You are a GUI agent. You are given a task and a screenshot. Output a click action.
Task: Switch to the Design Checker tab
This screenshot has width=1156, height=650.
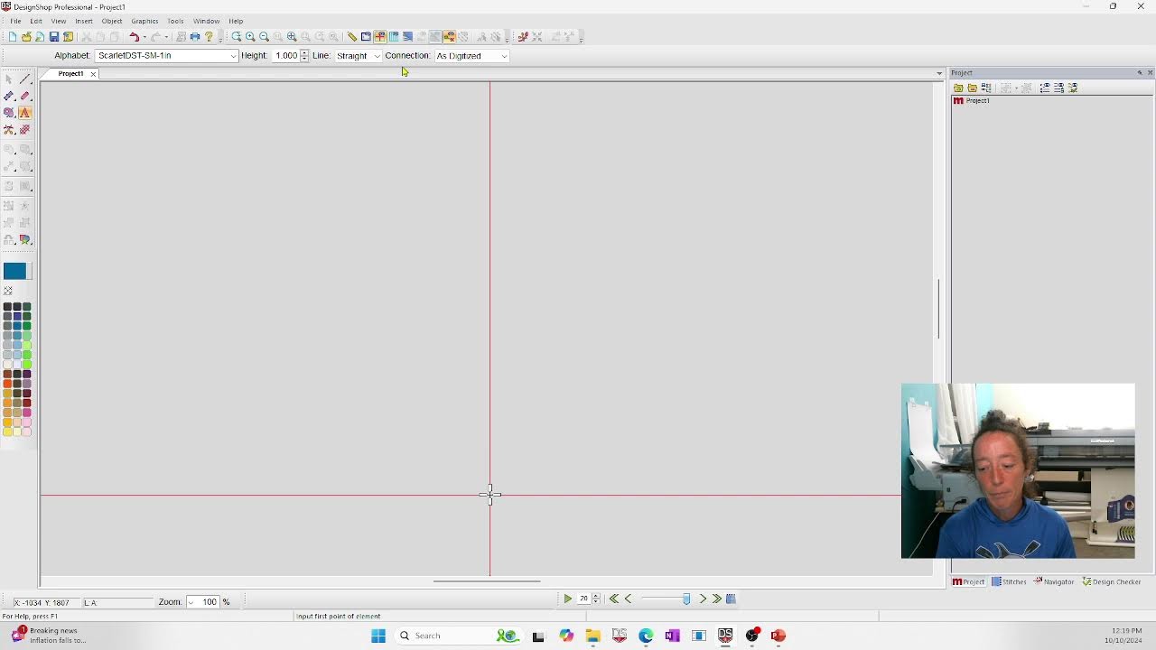[1112, 582]
